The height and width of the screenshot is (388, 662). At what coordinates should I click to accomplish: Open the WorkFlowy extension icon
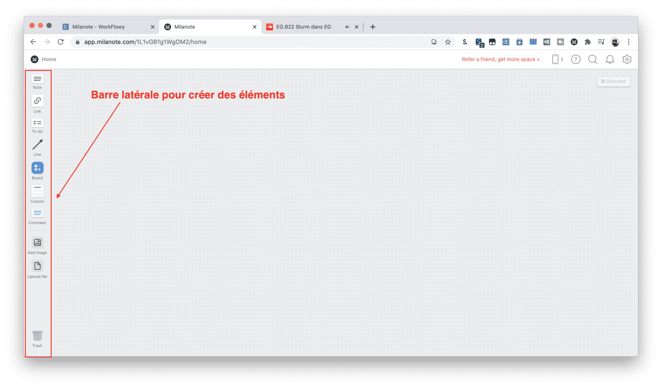point(506,42)
